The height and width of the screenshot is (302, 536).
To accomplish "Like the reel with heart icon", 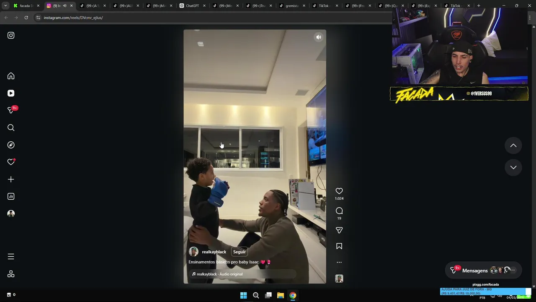I will pyautogui.click(x=339, y=191).
